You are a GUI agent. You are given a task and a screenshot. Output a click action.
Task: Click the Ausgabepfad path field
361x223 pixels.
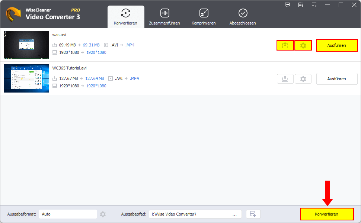pos(189,214)
